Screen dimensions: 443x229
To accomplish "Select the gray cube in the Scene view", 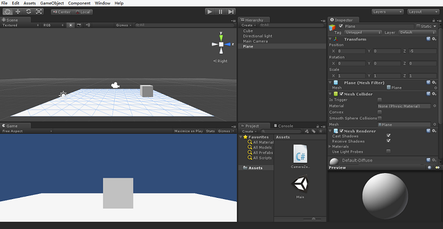I will [x=147, y=91].
